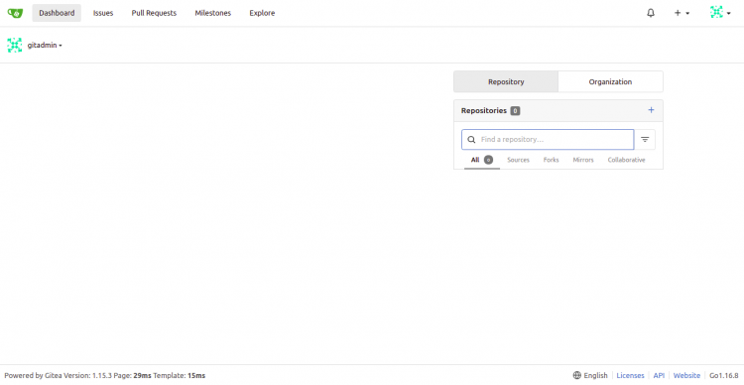Open the Issues menu item
This screenshot has height=385, width=744.
[x=103, y=13]
